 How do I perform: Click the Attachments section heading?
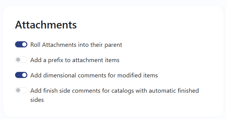[x=46, y=25]
